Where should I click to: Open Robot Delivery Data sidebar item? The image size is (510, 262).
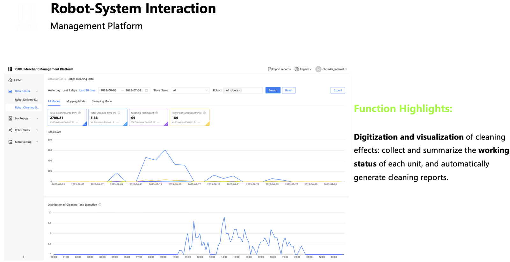click(26, 100)
